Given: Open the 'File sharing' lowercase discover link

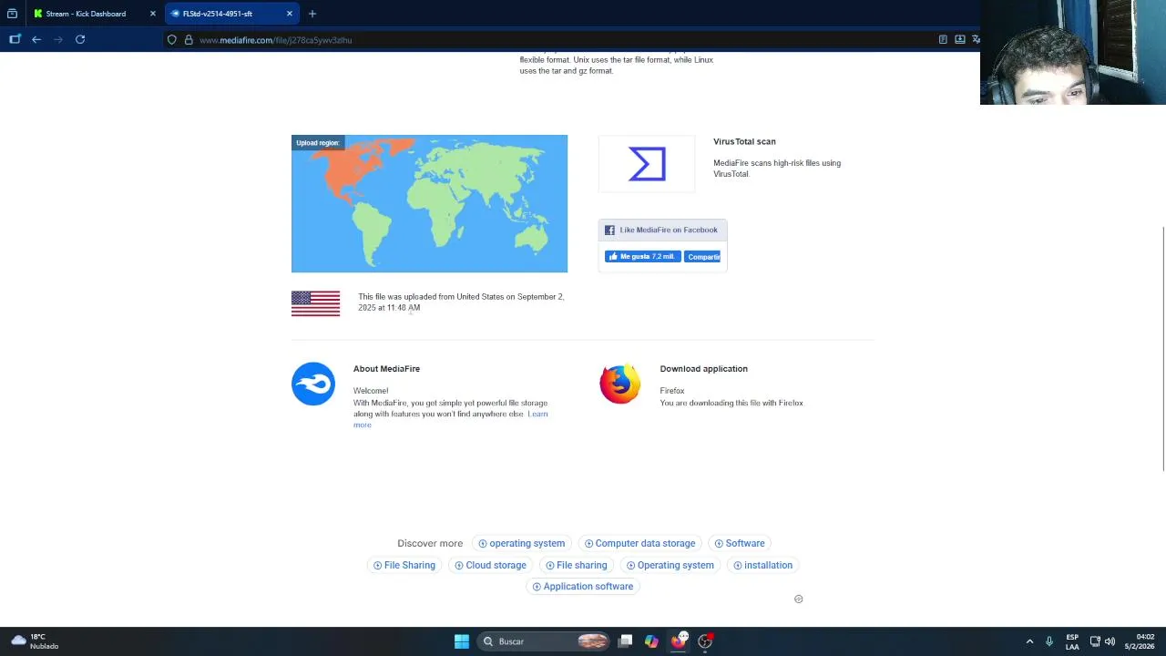Looking at the screenshot, I should coord(576,565).
